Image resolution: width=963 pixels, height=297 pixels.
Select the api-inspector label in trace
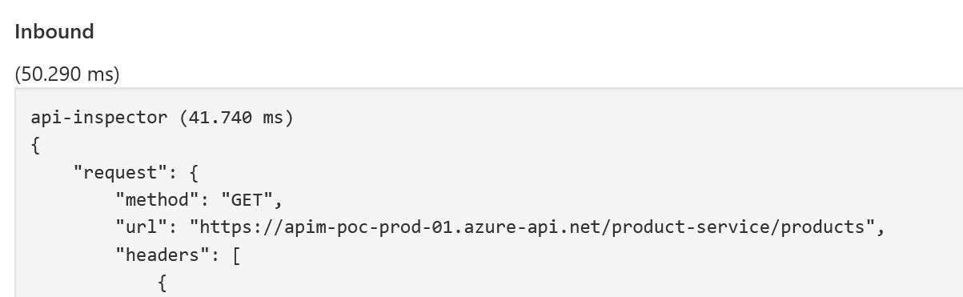[x=99, y=118]
